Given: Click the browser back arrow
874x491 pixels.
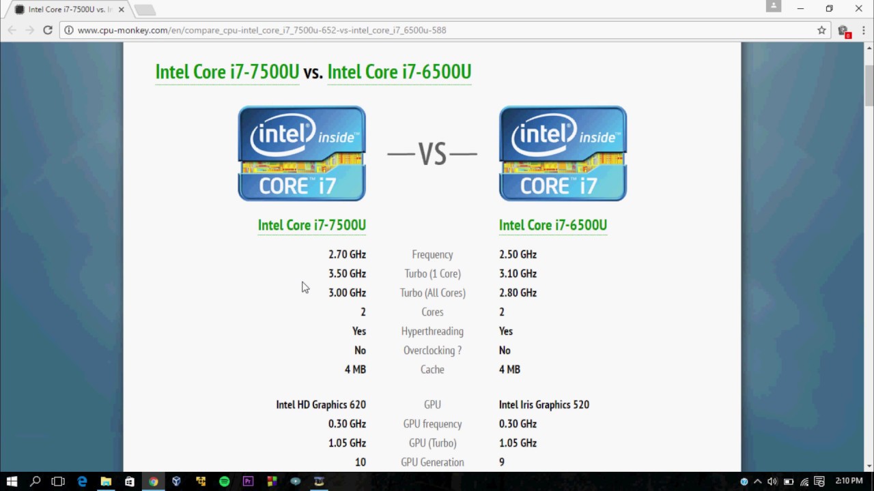Looking at the screenshot, I should [x=12, y=30].
